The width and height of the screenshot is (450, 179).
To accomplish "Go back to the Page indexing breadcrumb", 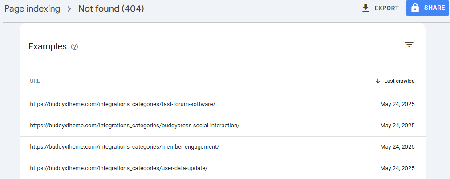I will tap(32, 9).
